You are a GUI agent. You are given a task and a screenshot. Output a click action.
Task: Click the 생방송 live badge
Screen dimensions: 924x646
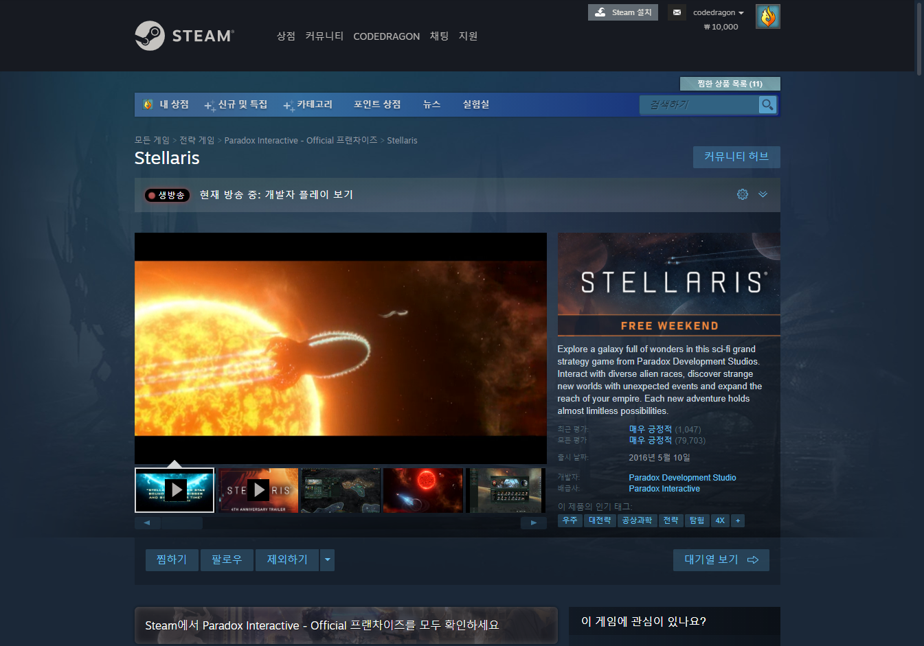click(x=167, y=195)
